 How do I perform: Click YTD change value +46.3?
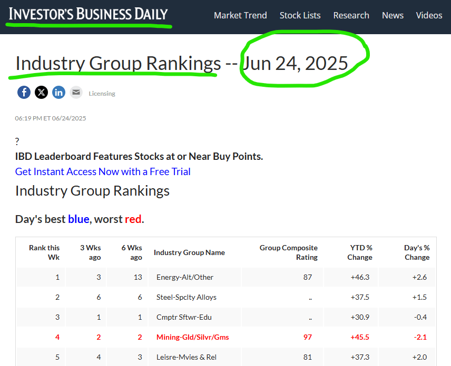[x=360, y=277]
